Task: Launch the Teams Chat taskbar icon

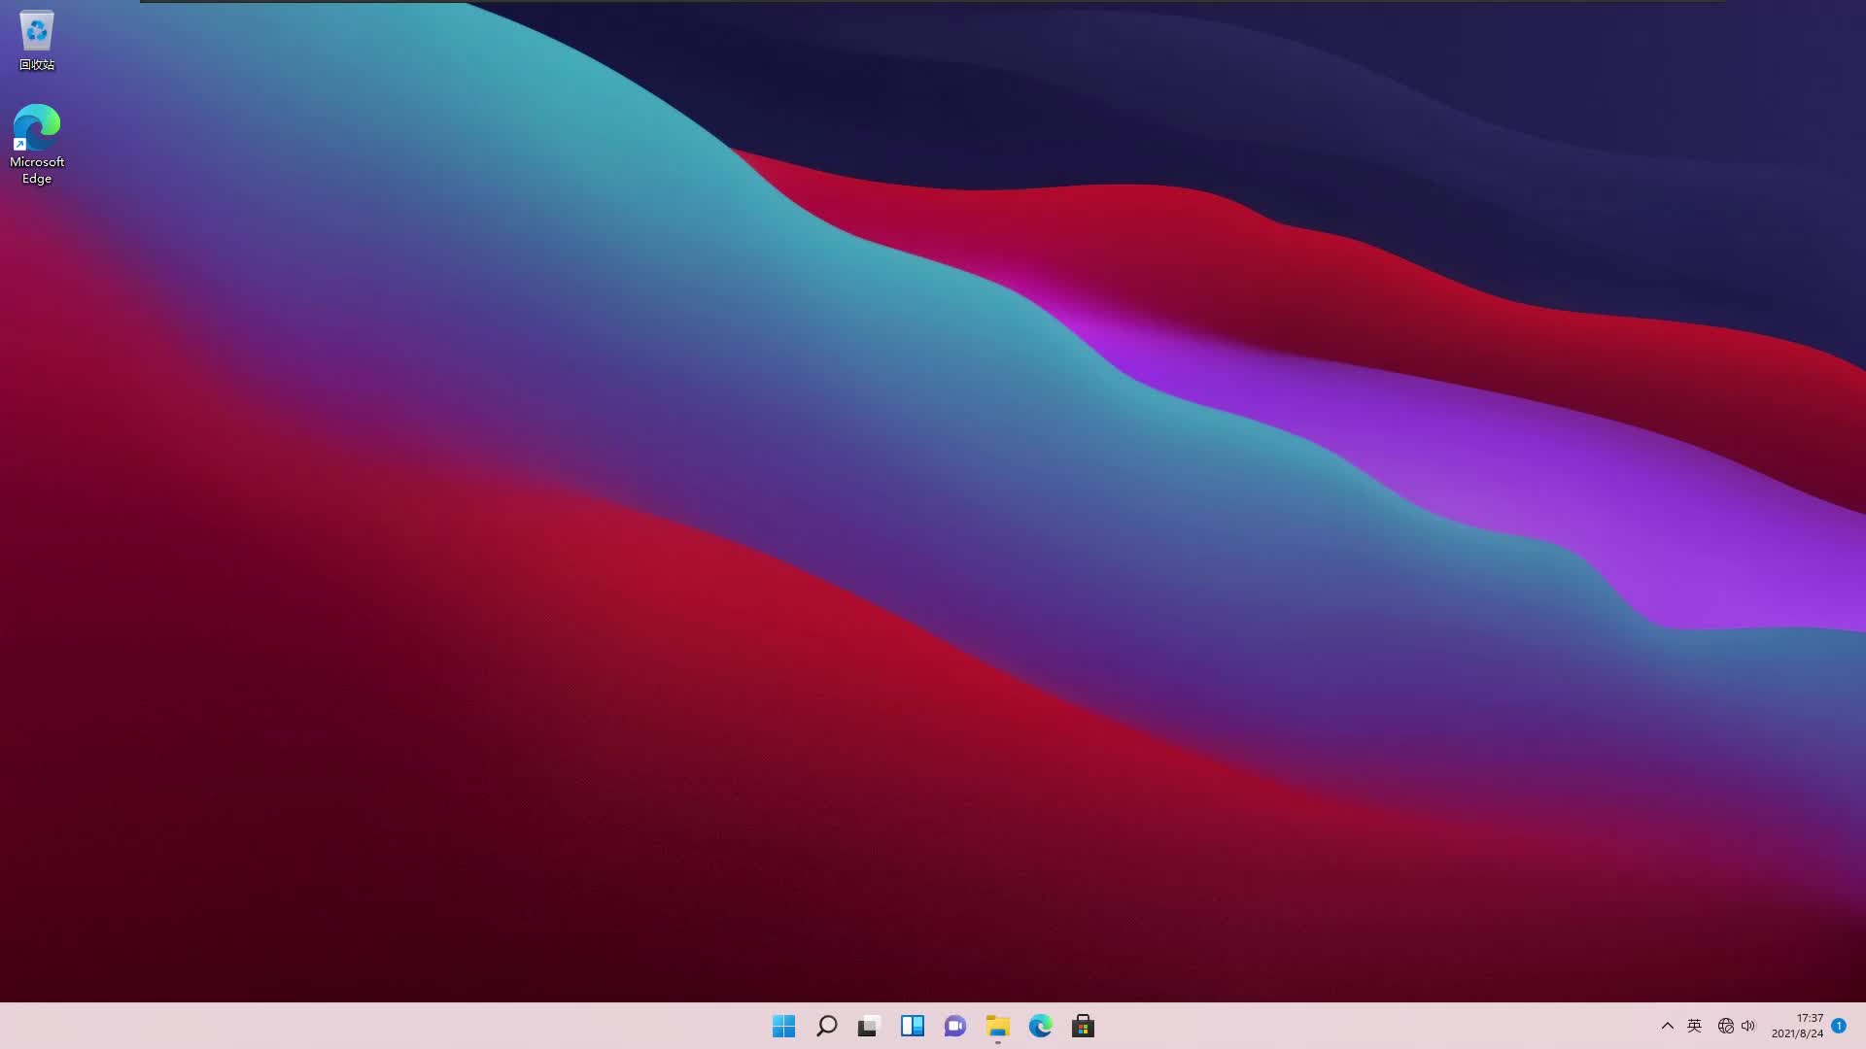Action: (954, 1026)
